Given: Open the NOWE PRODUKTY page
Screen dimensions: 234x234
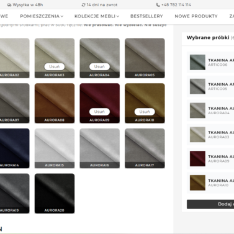Looking at the screenshot, I should pyautogui.click(x=196, y=16).
